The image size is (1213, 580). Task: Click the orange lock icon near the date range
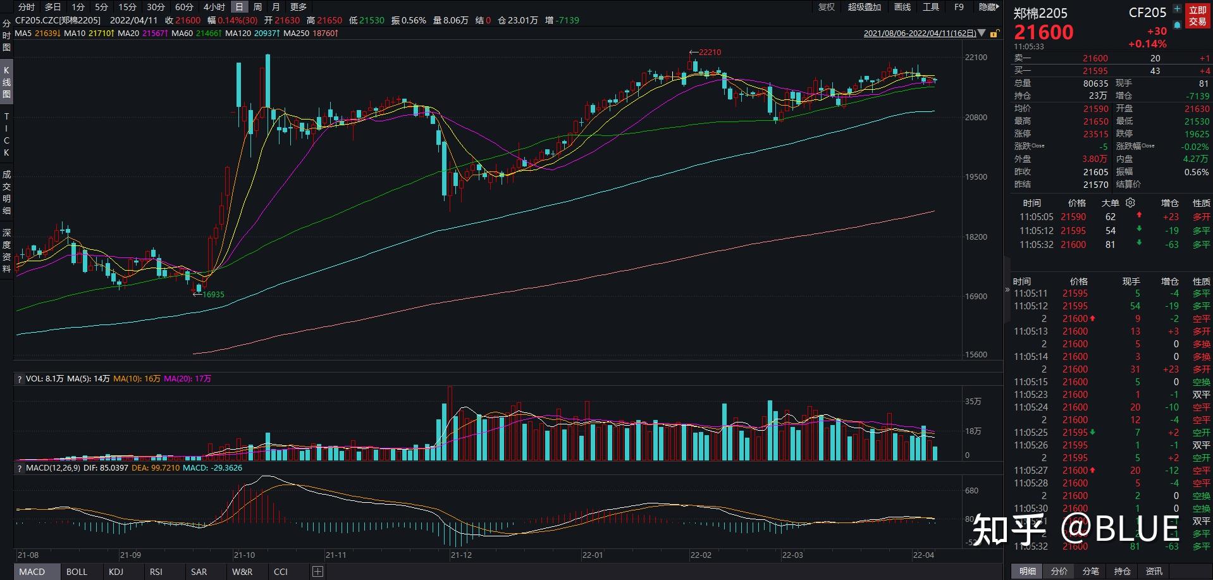point(994,34)
